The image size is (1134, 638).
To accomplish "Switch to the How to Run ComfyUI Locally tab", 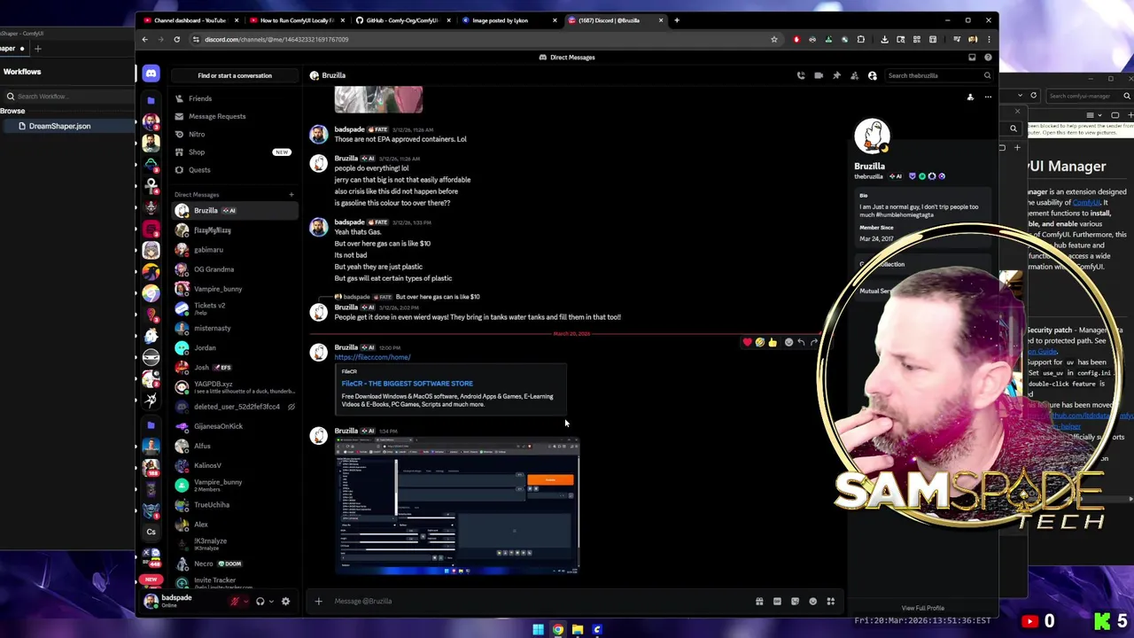I will pos(295,20).
